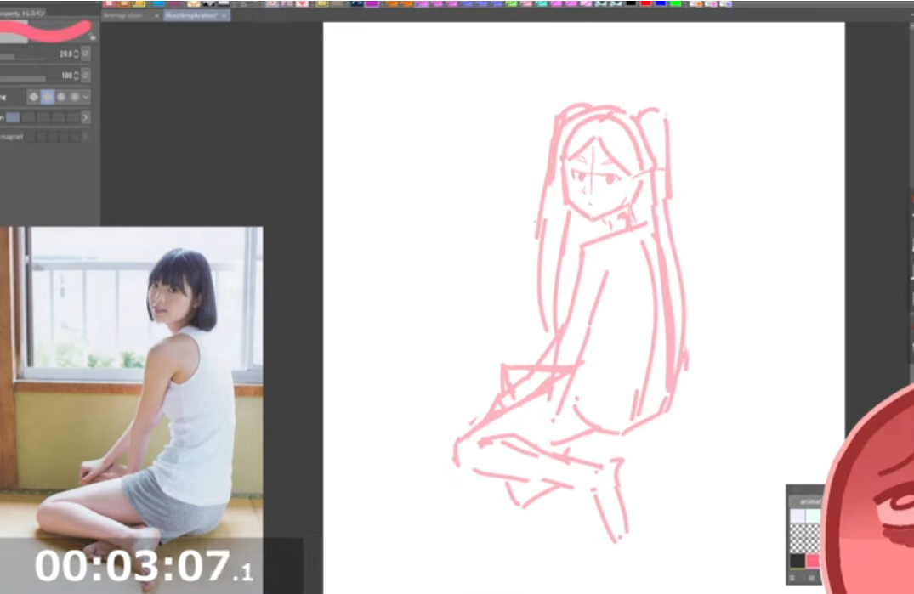Click the transparent checkerboard swatch

point(803,539)
